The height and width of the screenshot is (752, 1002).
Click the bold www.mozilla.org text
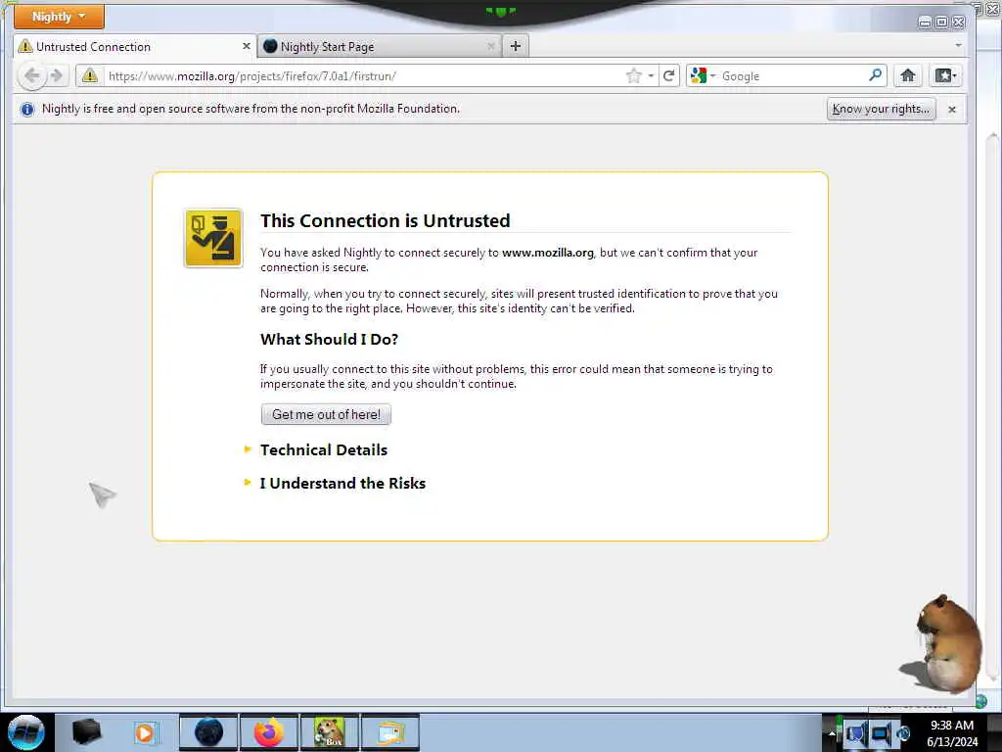point(548,253)
